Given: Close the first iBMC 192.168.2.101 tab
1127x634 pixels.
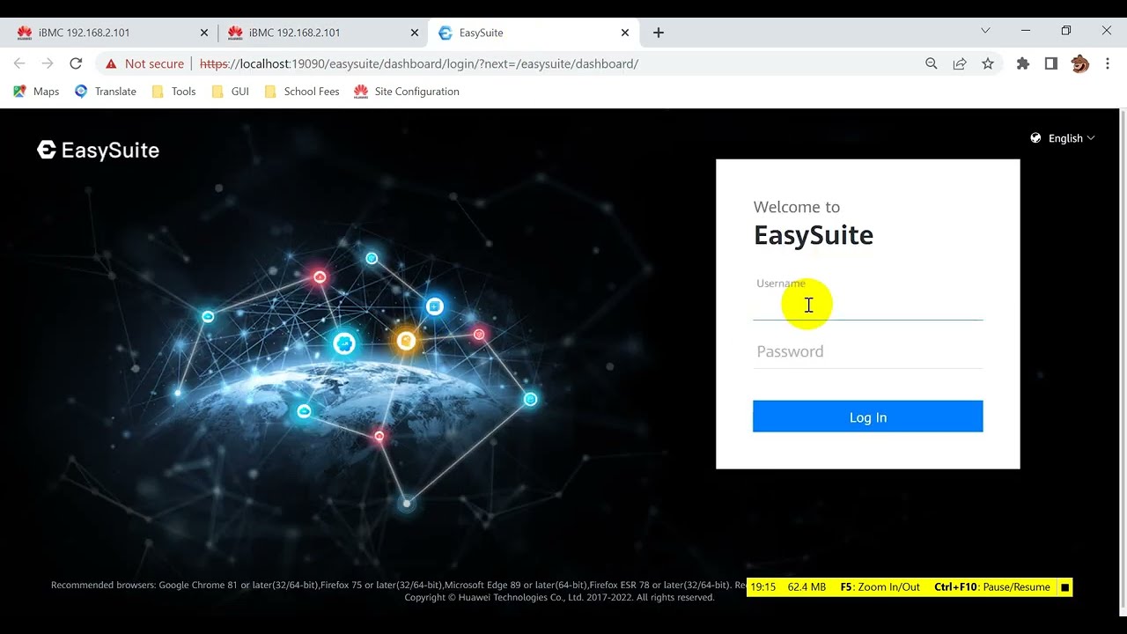Looking at the screenshot, I should tap(204, 33).
